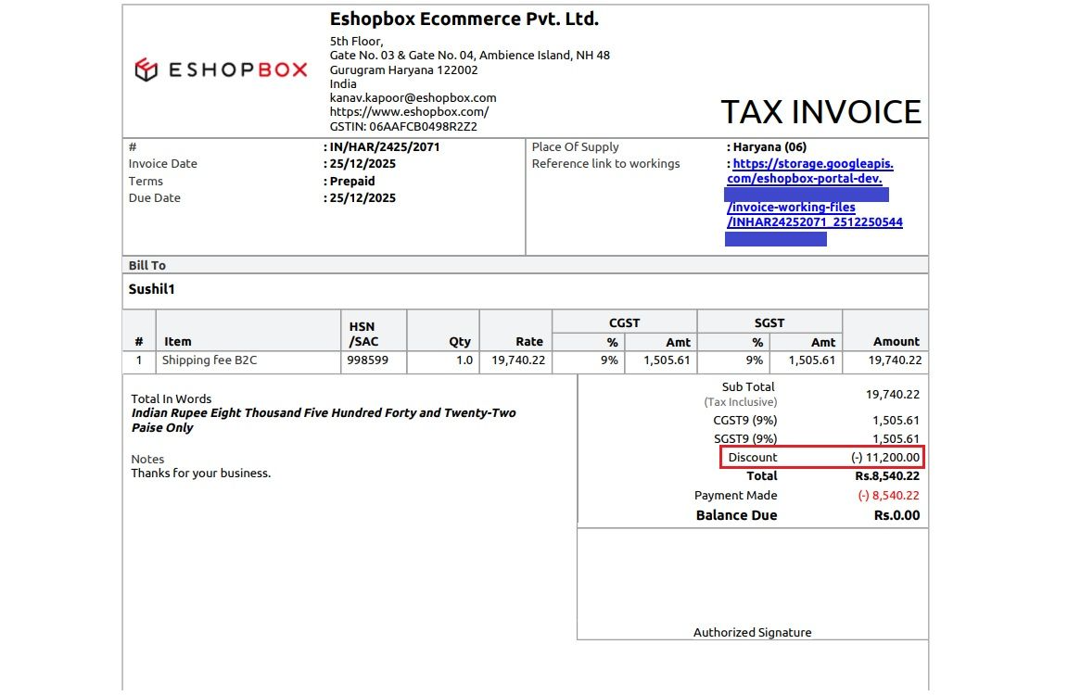Click the Total Rs.8,540.22 value
The image size is (1068, 695).
tap(887, 476)
